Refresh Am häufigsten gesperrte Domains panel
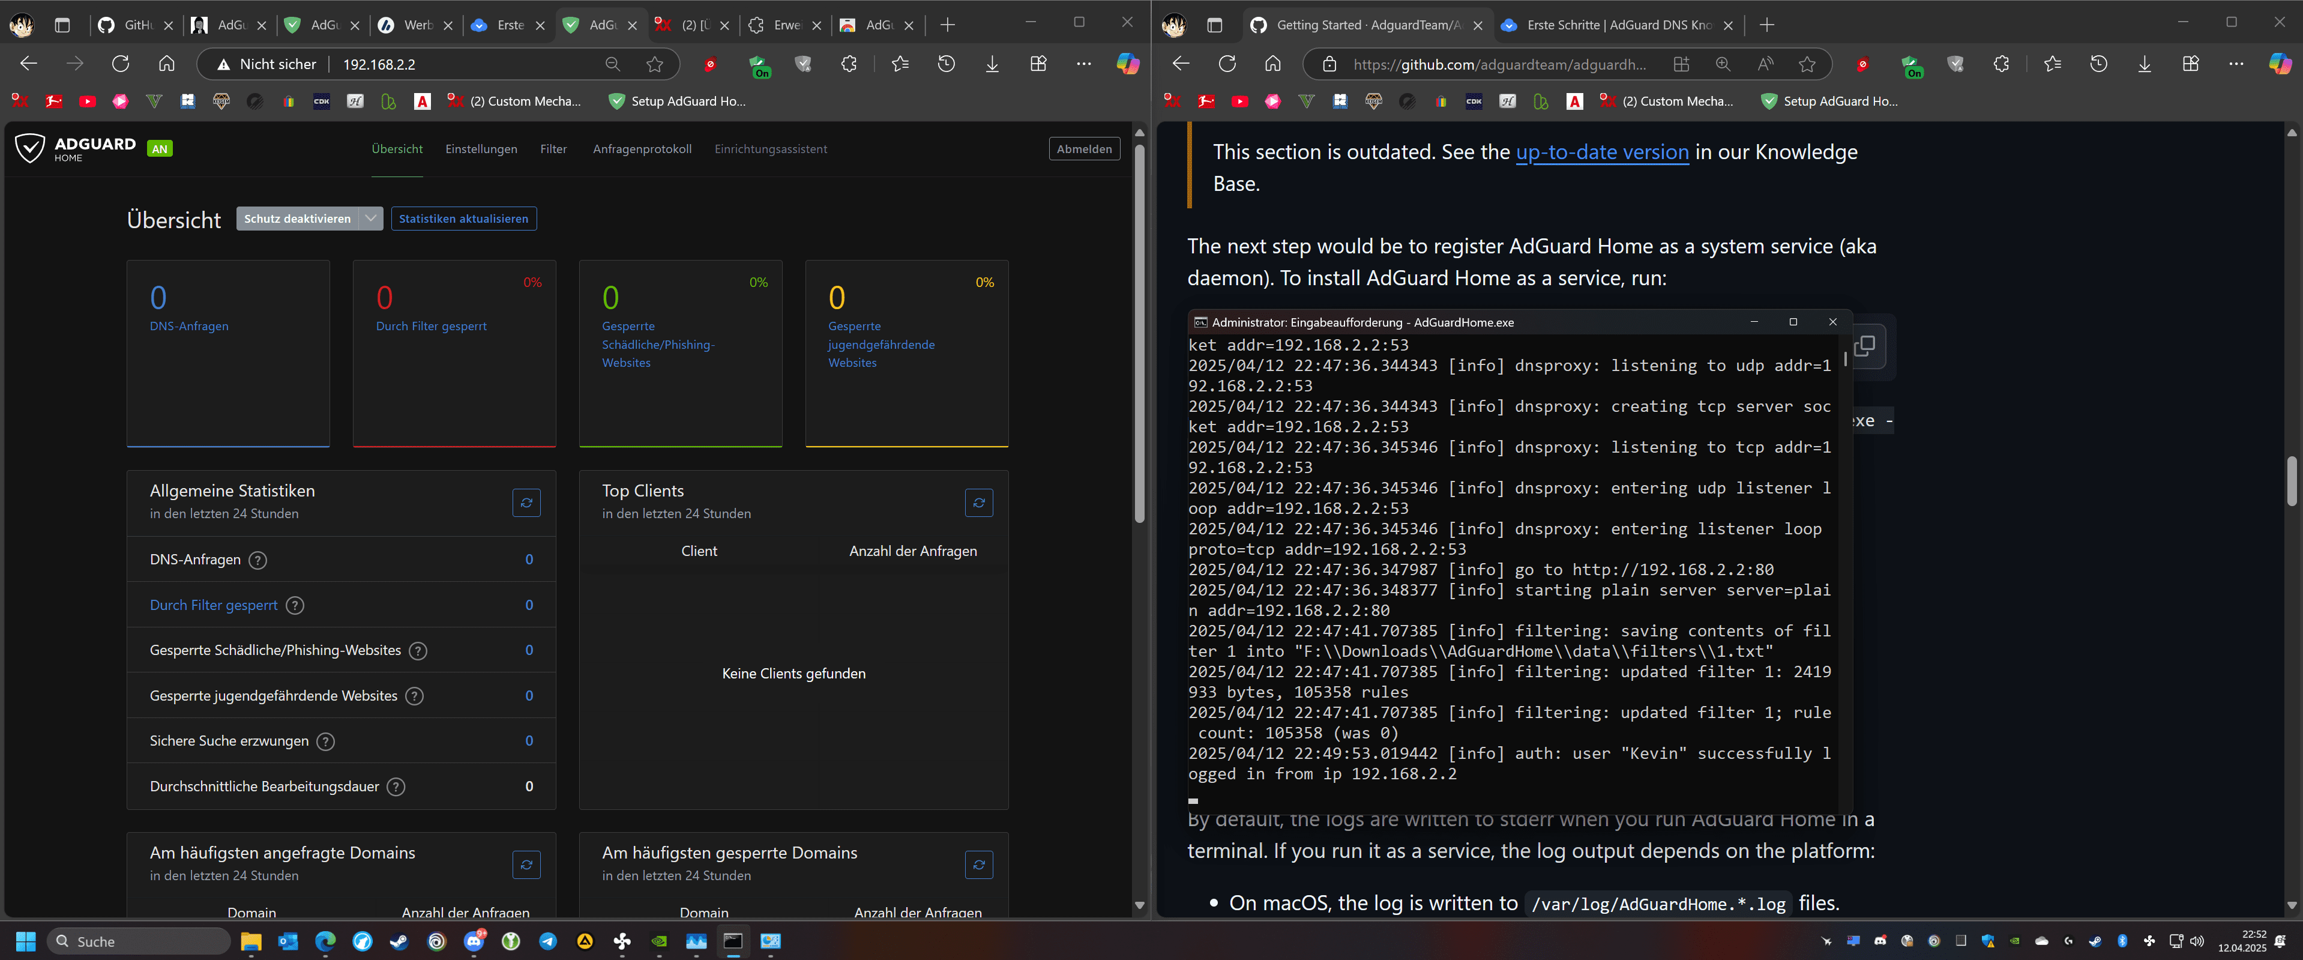The image size is (2303, 960). pos(979,865)
